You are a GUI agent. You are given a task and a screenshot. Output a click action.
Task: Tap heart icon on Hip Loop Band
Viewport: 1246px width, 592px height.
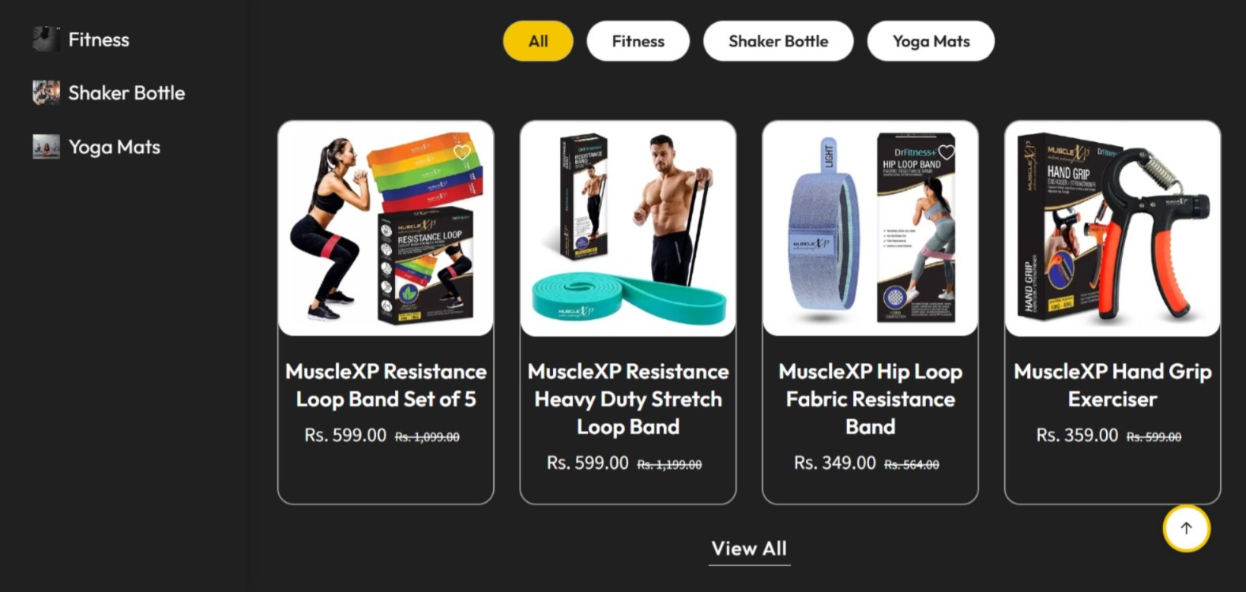[x=946, y=152]
